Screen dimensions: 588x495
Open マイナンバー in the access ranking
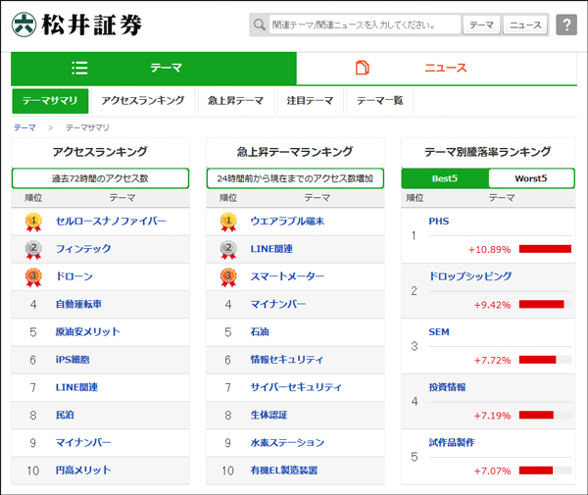pyautogui.click(x=83, y=443)
